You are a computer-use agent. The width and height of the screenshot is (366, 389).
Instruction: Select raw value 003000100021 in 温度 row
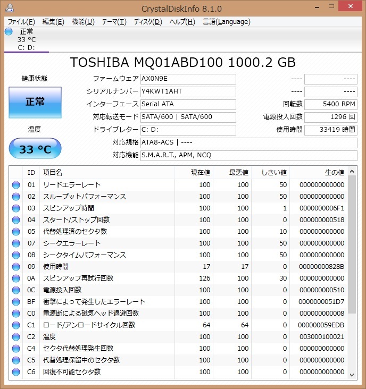click(322, 336)
